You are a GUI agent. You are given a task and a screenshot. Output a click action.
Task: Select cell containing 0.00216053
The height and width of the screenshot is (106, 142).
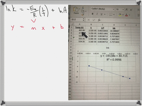click(x=103, y=31)
